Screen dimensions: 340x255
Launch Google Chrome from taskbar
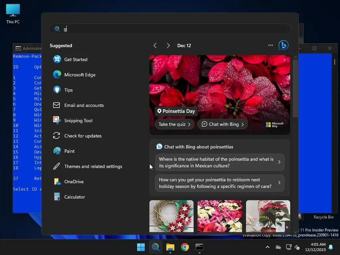[x=185, y=247]
